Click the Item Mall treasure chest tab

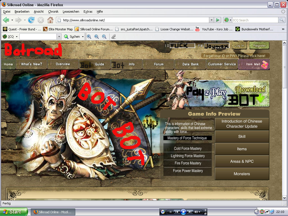click(254, 64)
